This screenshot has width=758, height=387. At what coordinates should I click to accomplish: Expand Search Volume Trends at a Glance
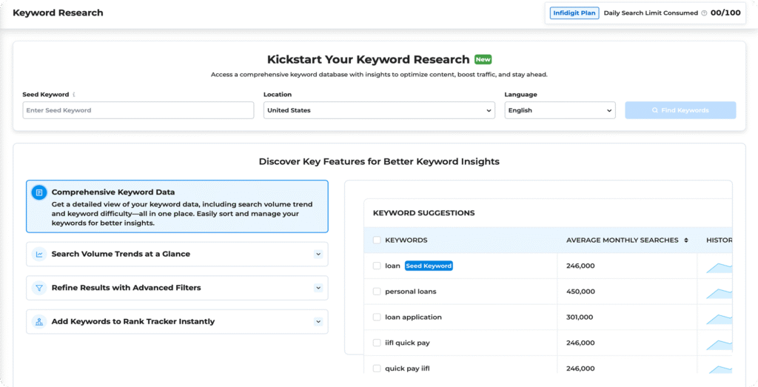[x=318, y=254]
